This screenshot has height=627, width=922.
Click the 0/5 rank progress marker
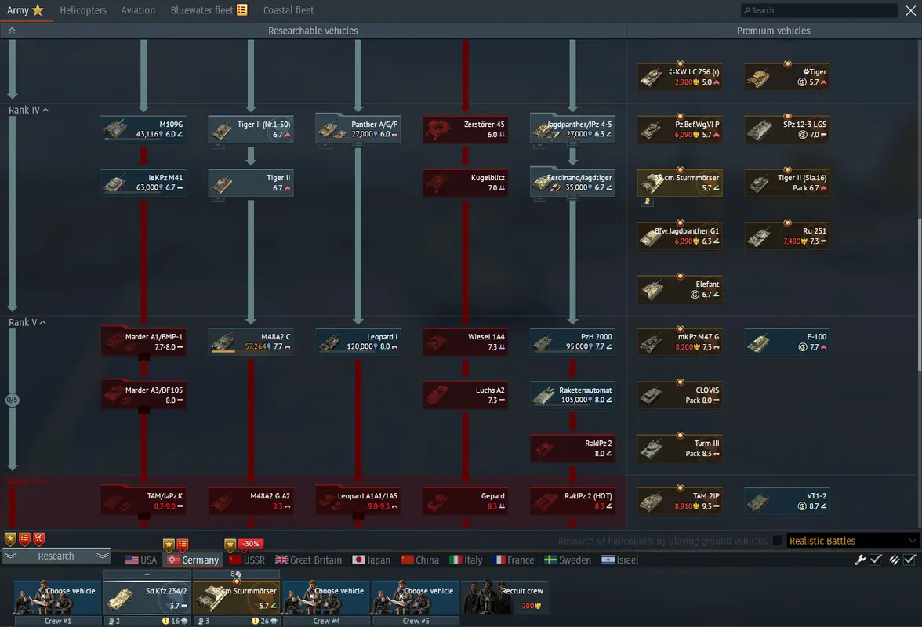12,400
